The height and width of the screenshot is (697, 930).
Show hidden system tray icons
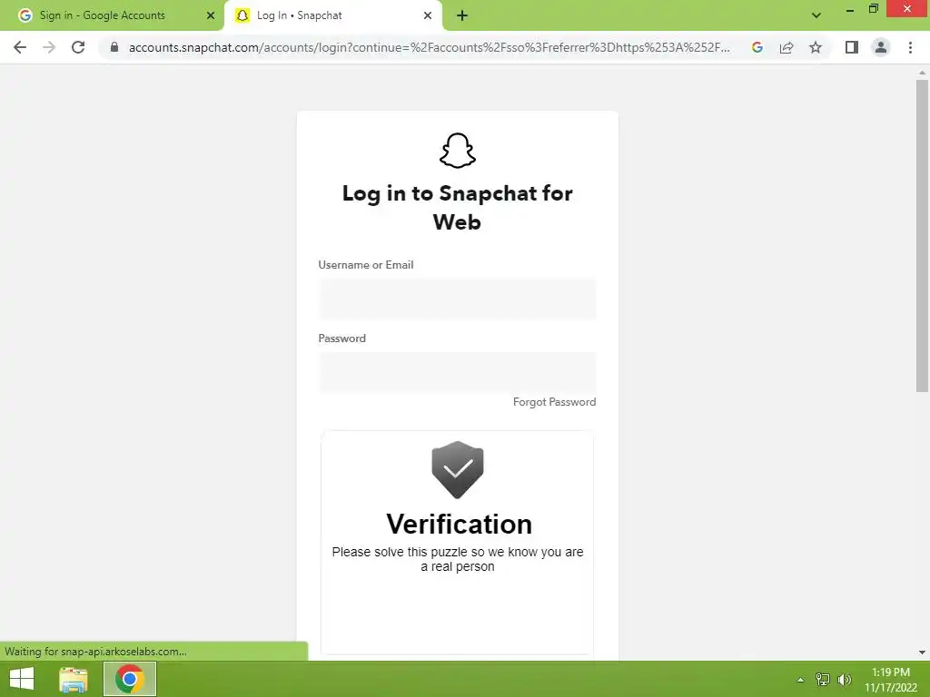tap(800, 680)
